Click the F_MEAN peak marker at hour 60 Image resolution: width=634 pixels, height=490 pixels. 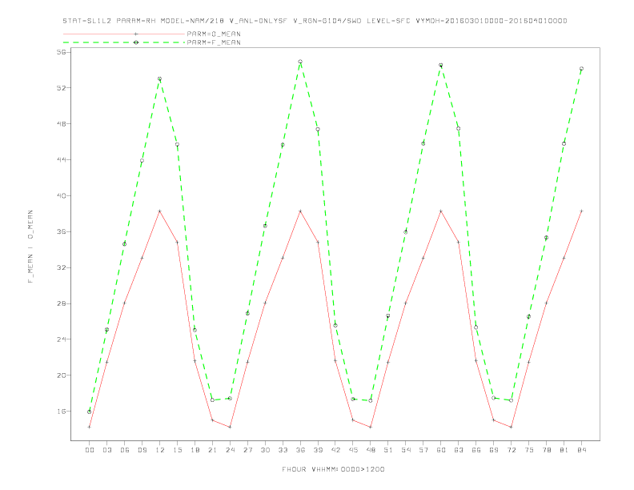coord(441,65)
